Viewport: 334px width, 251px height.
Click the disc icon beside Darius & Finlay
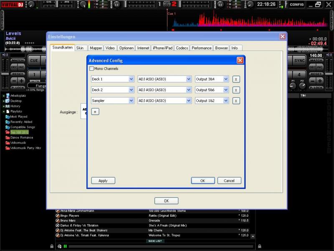[58, 225]
